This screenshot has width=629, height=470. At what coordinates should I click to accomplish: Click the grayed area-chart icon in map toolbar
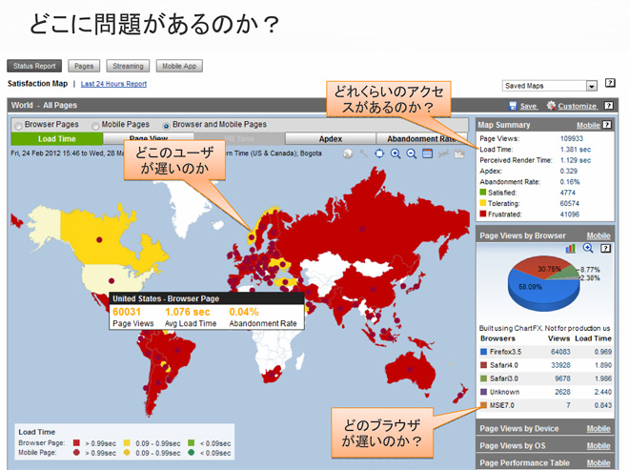pos(459,153)
